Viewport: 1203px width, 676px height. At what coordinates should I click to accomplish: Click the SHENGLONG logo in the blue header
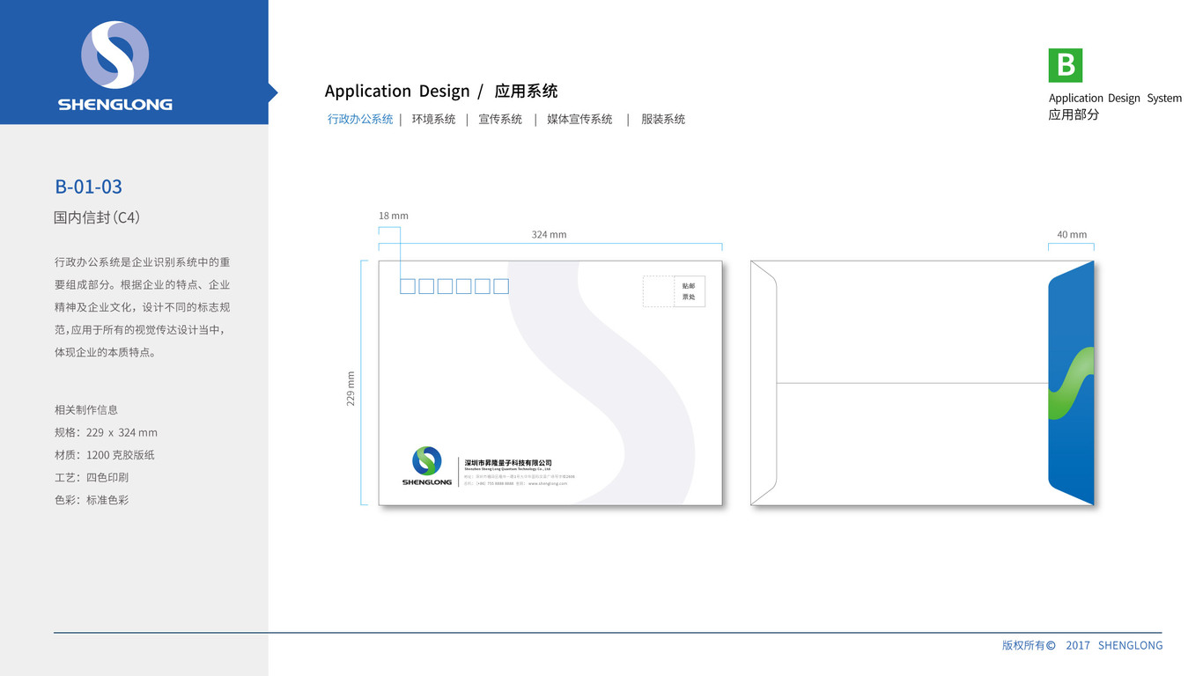115,66
